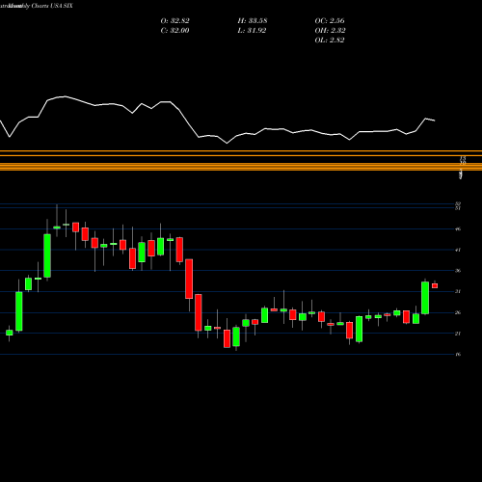Image resolution: width=482 pixels, height=482 pixels.
Task: Click the 46 price axis label
Action: tap(458, 229)
